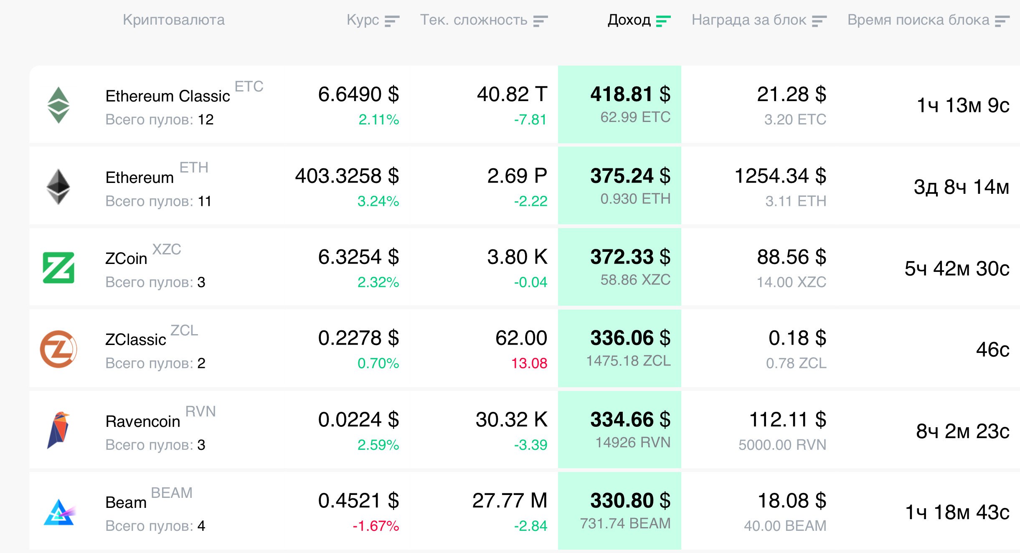This screenshot has height=553, width=1020.
Task: Click the 2.69 P difficulty value
Action: pos(517,176)
